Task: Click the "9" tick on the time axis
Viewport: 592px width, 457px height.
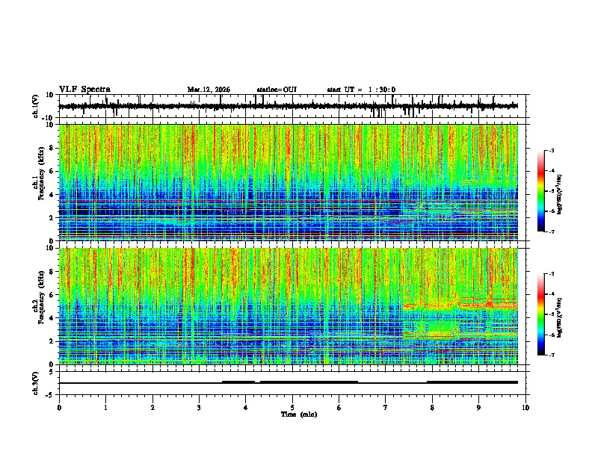Action: [x=478, y=408]
